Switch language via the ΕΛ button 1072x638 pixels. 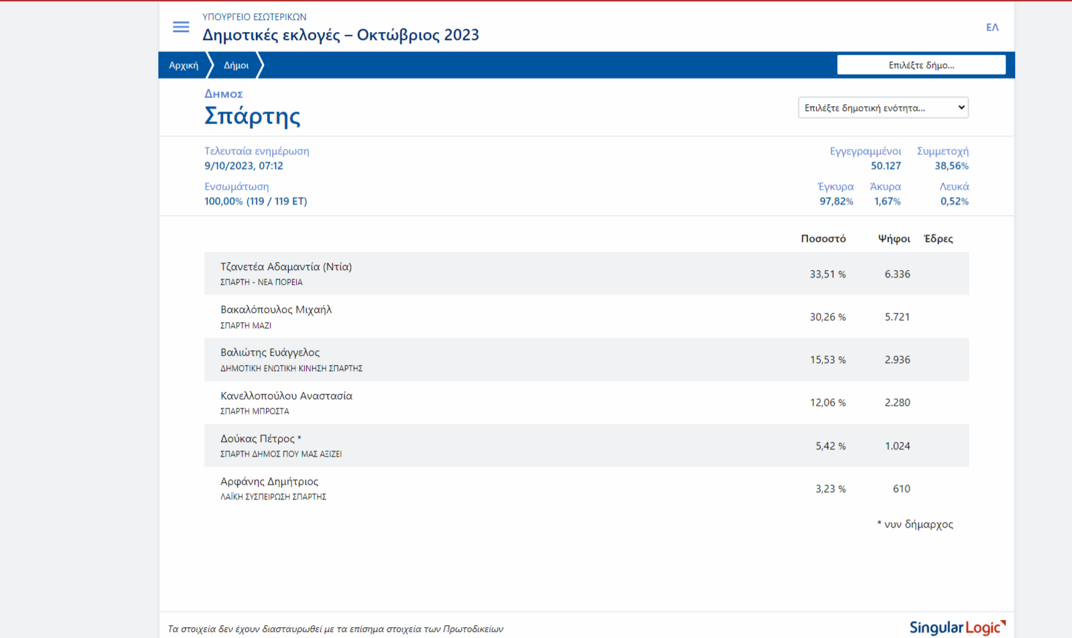[992, 27]
